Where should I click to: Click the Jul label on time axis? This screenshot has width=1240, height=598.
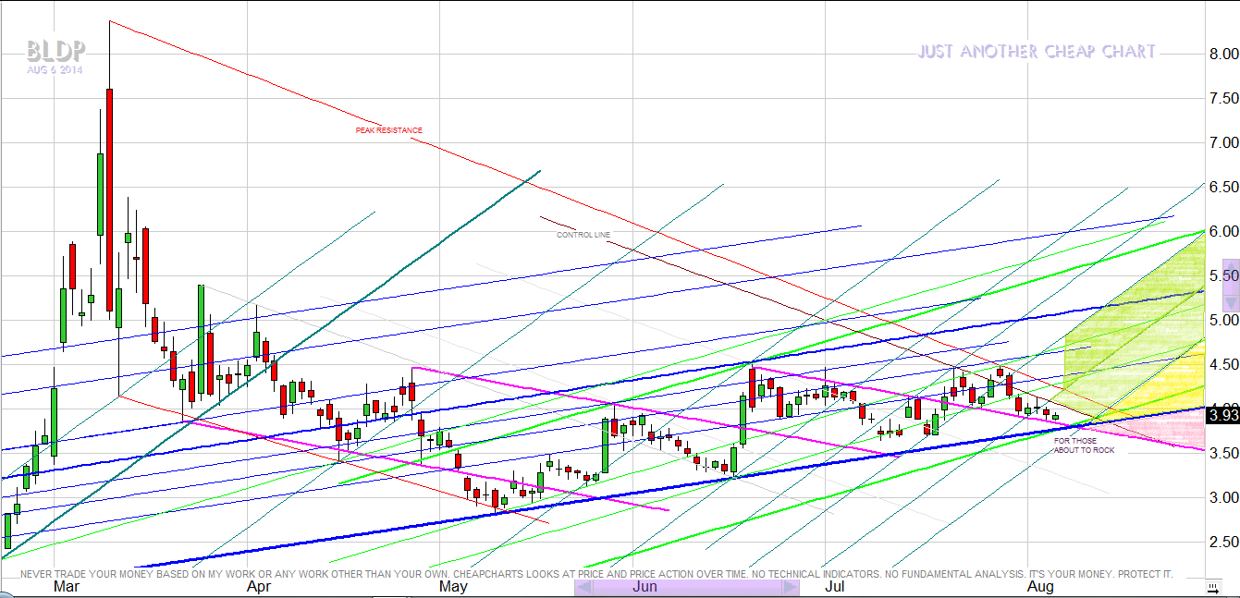(x=834, y=587)
